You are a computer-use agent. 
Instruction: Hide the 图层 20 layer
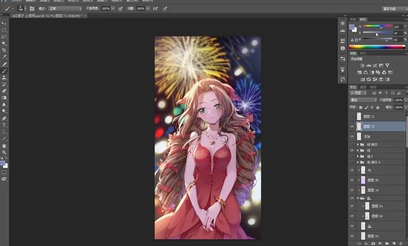[352, 180]
